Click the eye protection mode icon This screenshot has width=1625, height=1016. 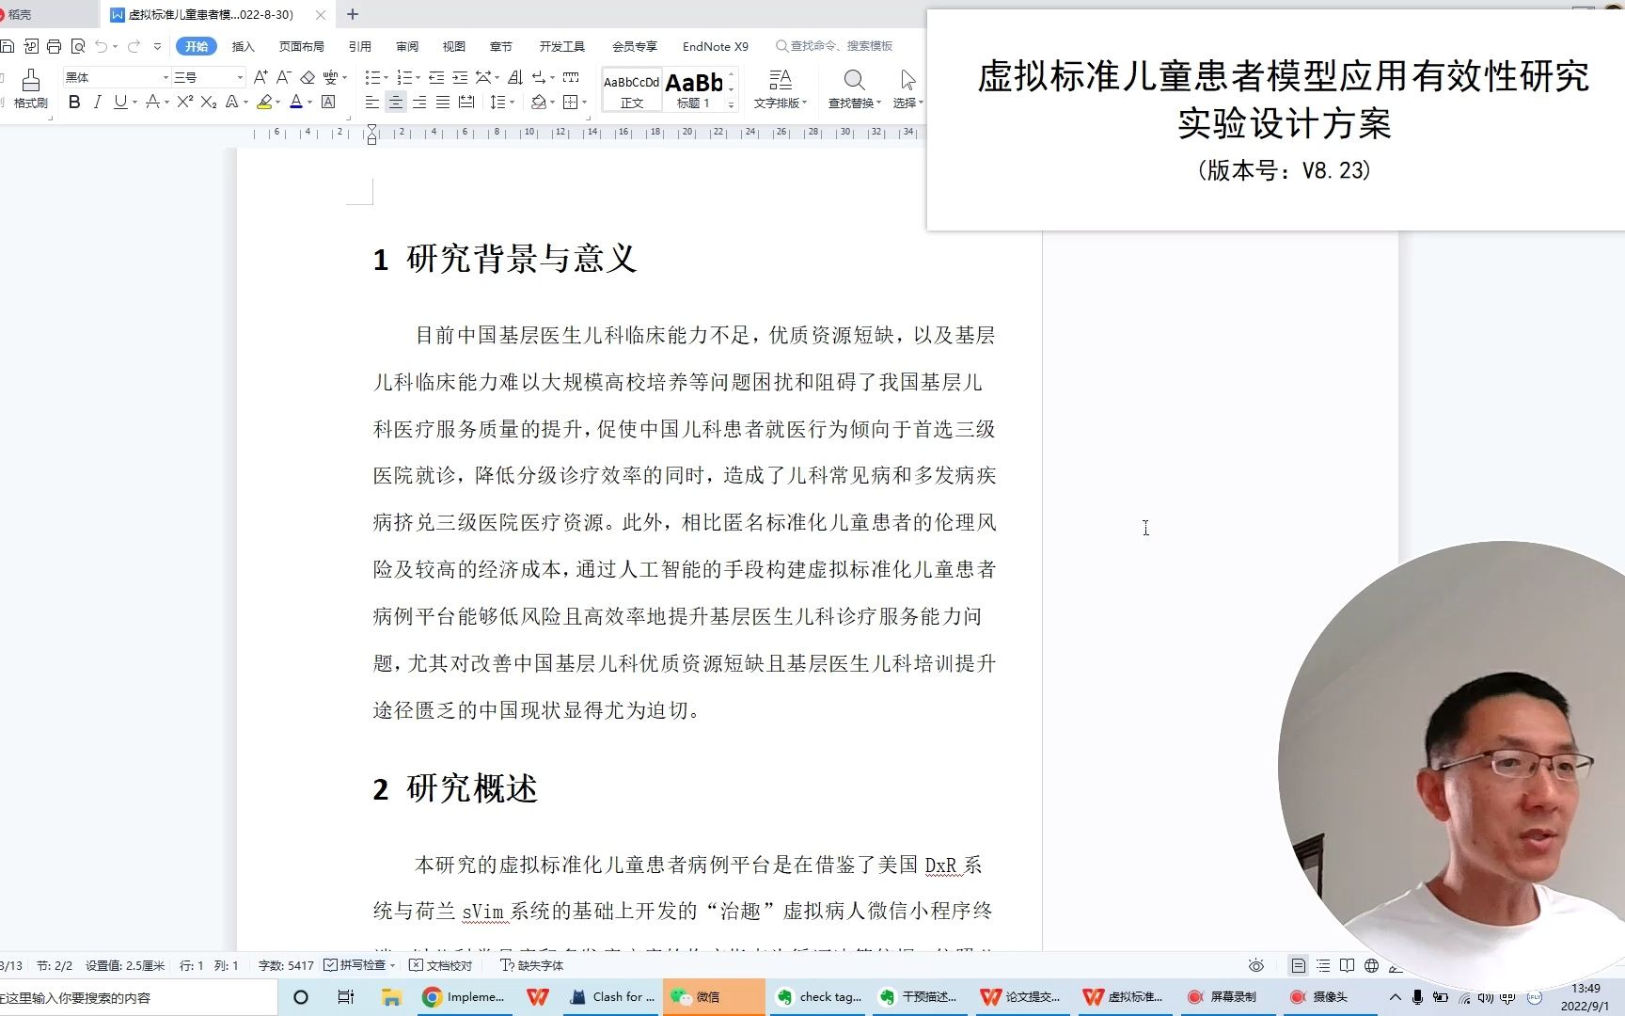point(1255,965)
